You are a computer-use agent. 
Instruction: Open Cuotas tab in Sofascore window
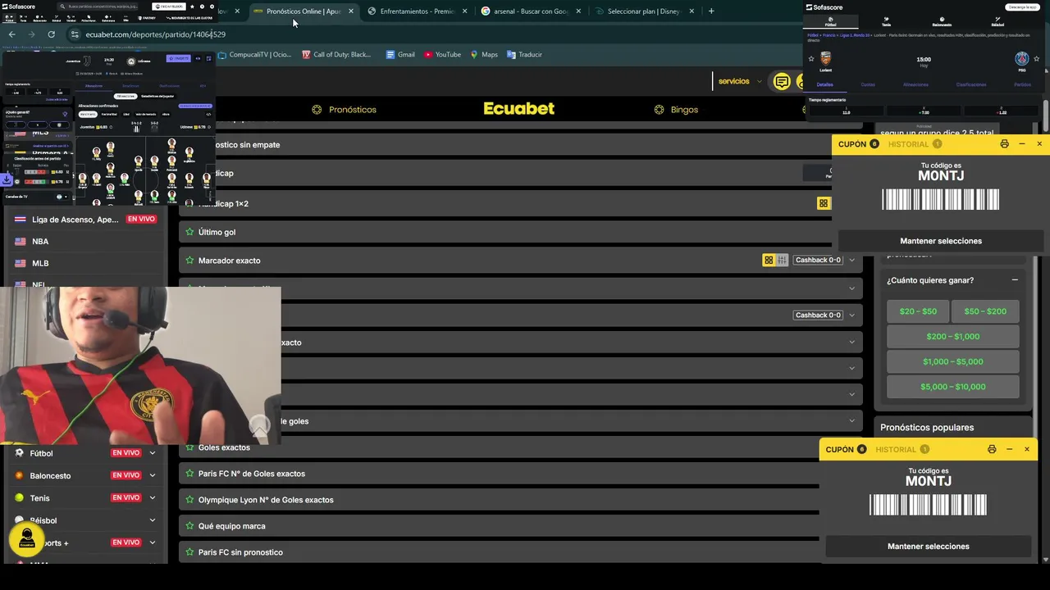tap(868, 84)
